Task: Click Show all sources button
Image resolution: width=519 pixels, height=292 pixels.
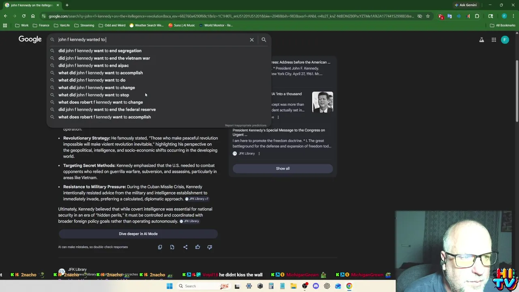Action: point(283,168)
